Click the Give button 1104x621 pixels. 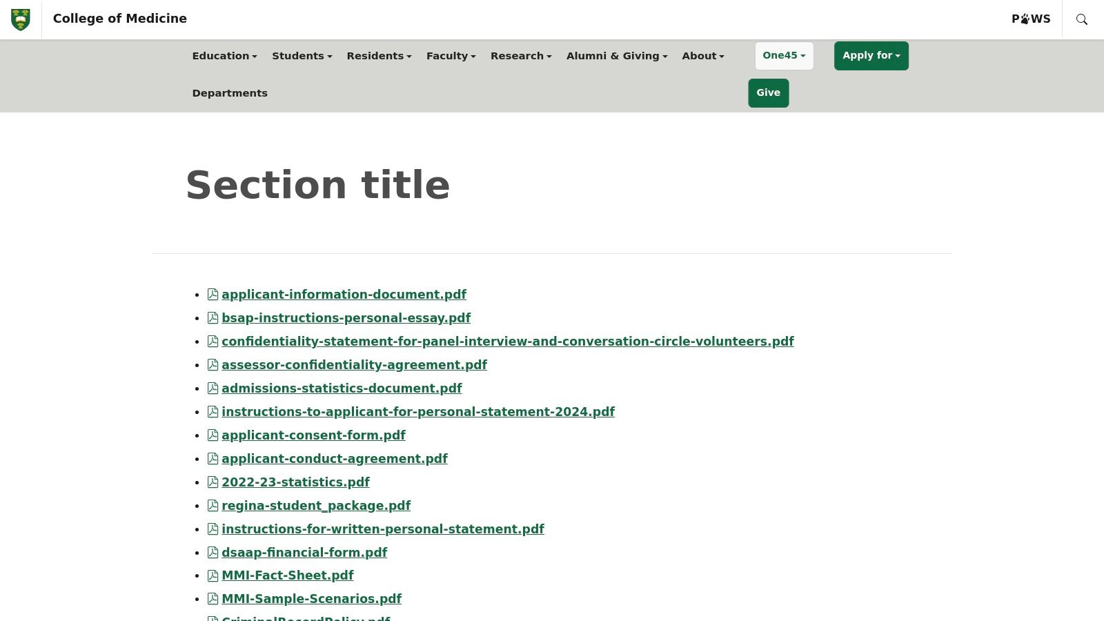768,92
